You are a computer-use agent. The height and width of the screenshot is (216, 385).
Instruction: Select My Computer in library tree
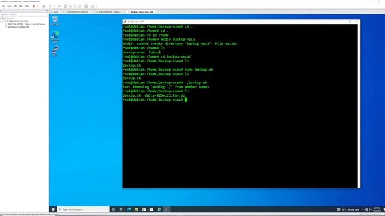pyautogui.click(x=8, y=19)
